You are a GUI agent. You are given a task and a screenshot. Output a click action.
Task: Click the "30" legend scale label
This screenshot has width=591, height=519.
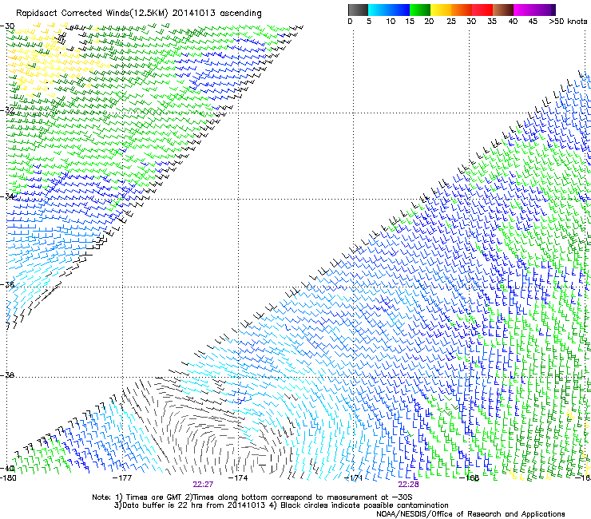pyautogui.click(x=471, y=22)
